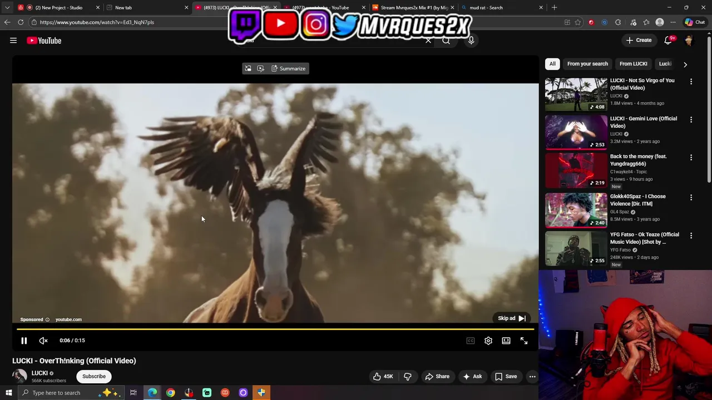Seek along the yellow ad progress bar

pyautogui.click(x=276, y=329)
